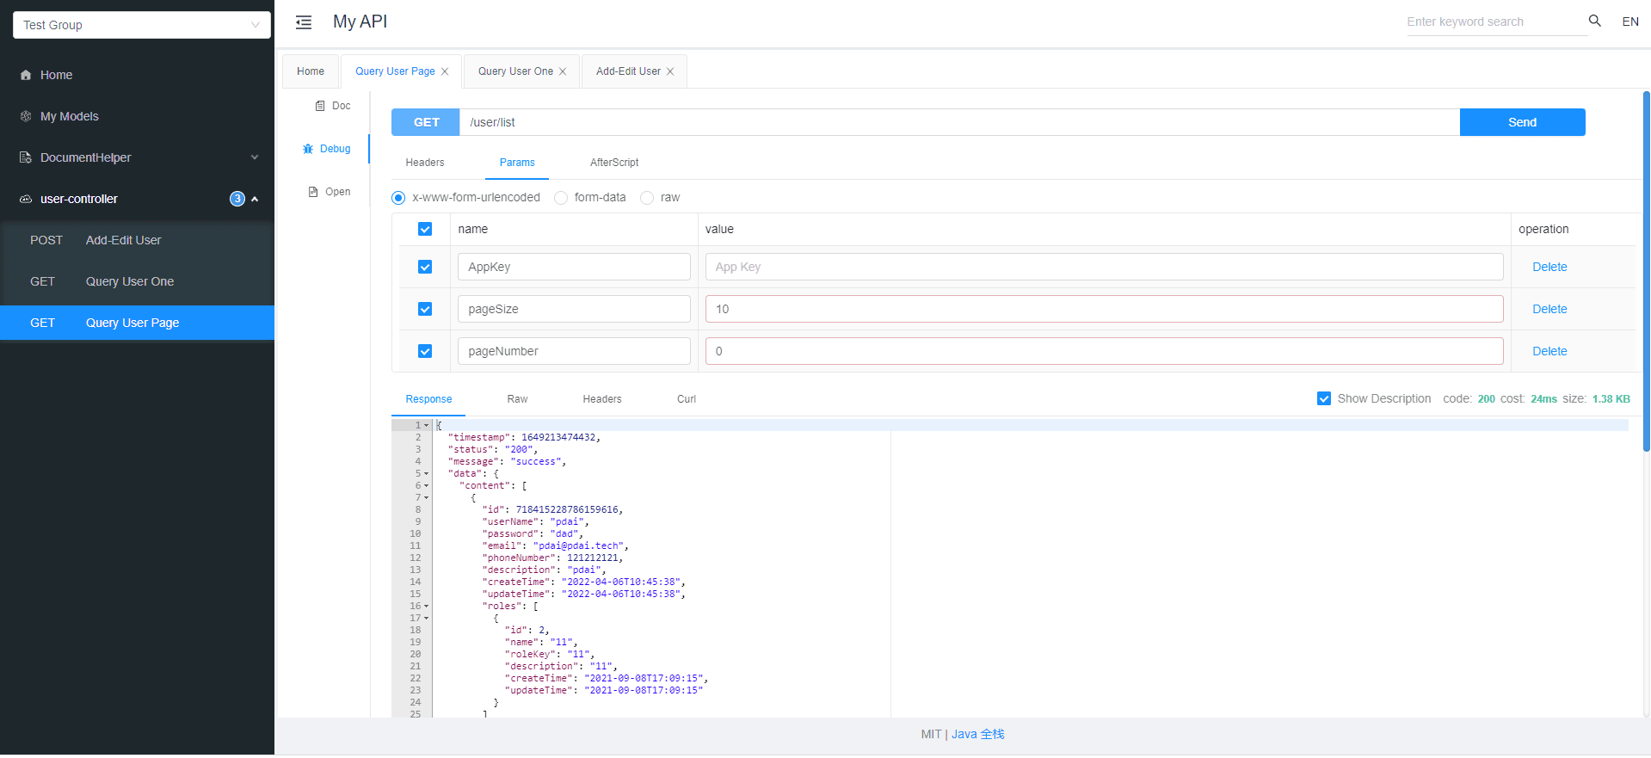
Task: Collapse the user-controller section
Action: point(255,199)
